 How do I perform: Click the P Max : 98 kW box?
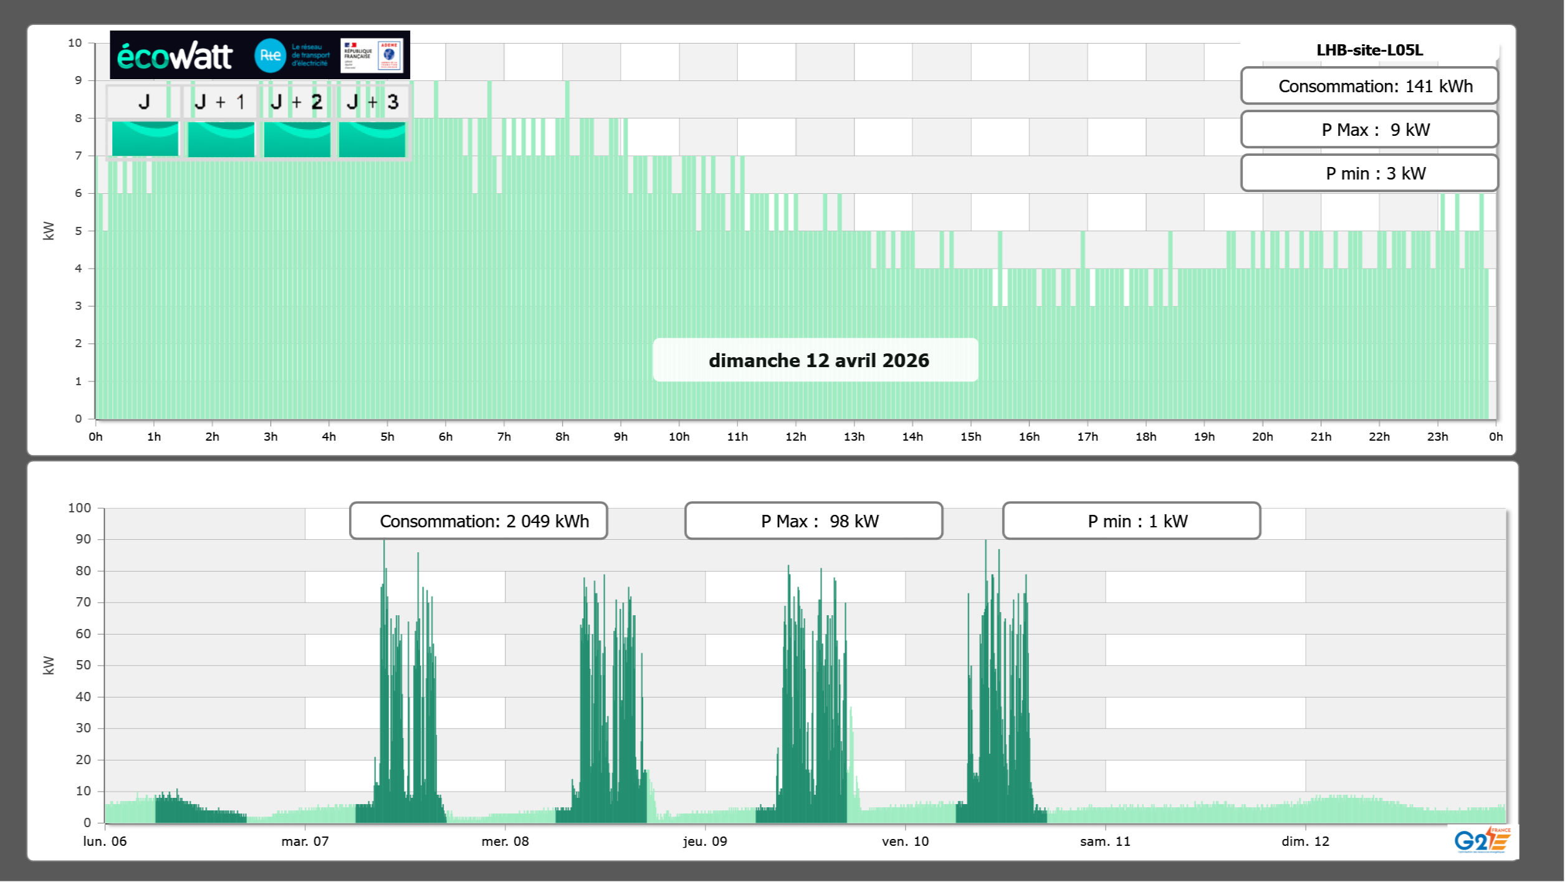coord(813,521)
